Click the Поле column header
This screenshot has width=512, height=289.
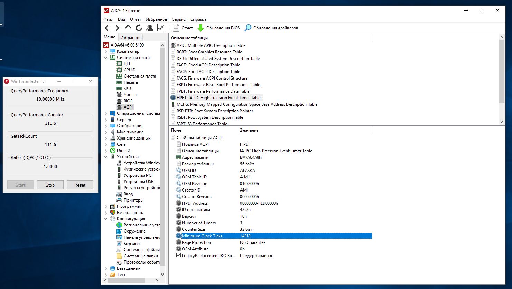(x=203, y=130)
